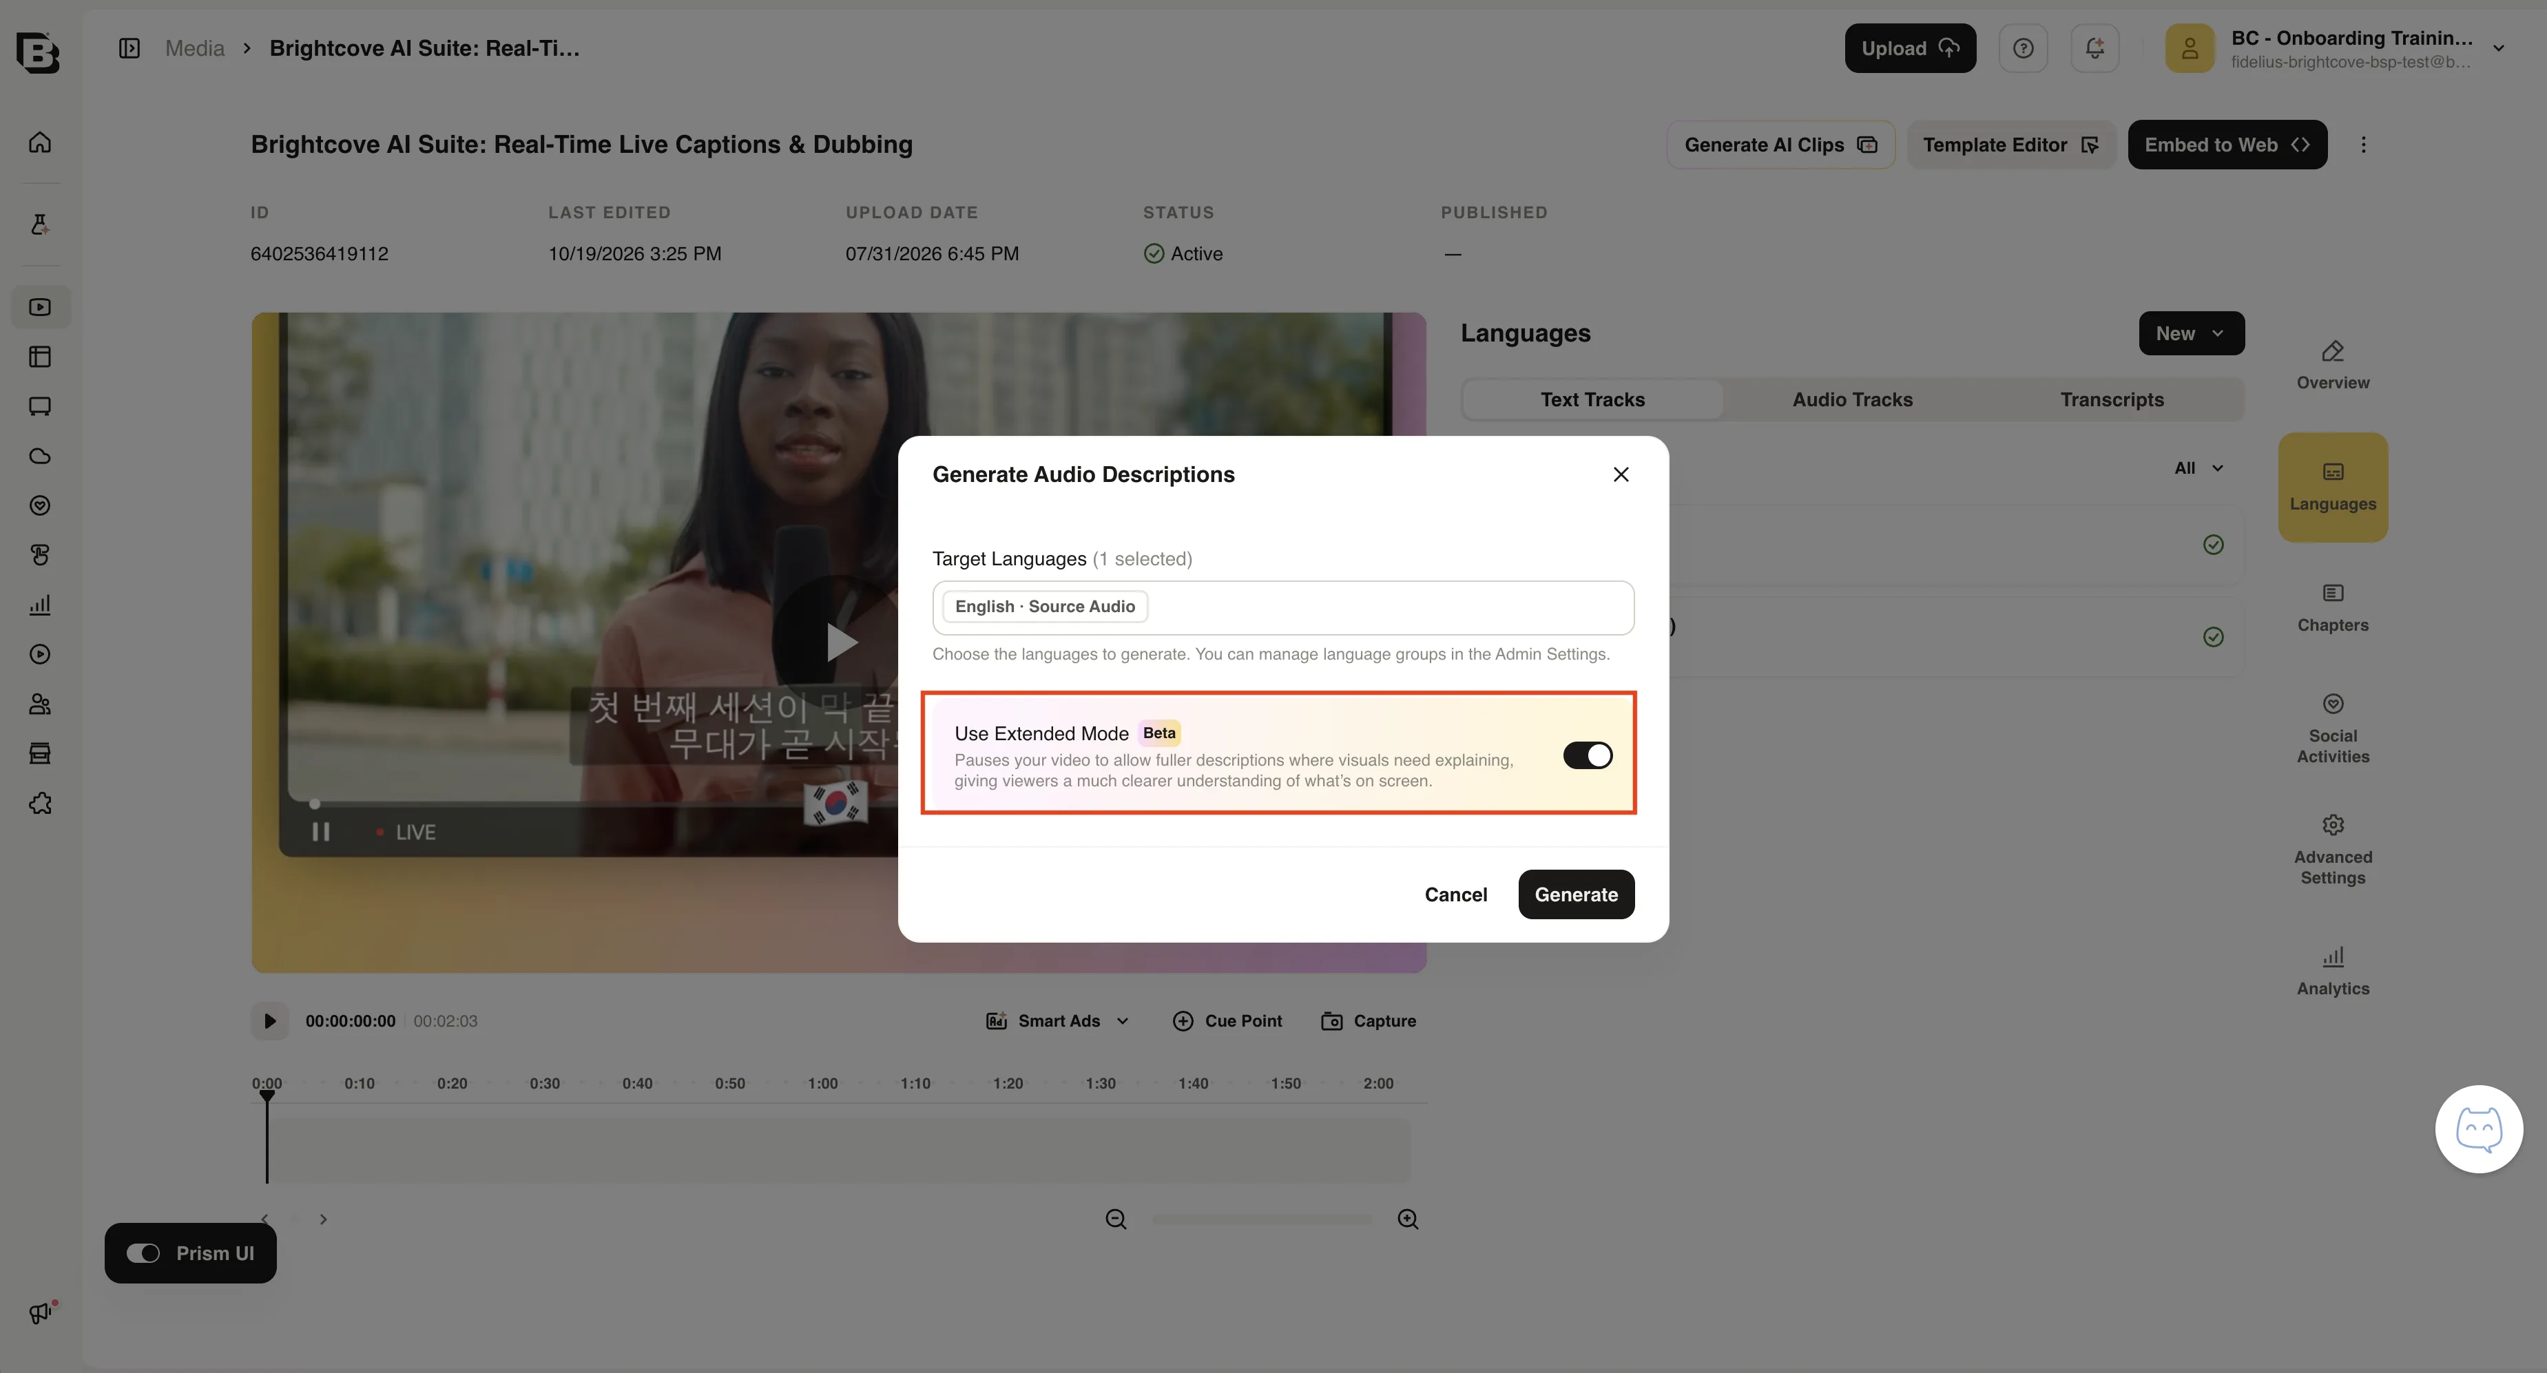This screenshot has width=2547, height=1373.
Task: Expand the New dropdown in Languages
Action: [x=2191, y=333]
